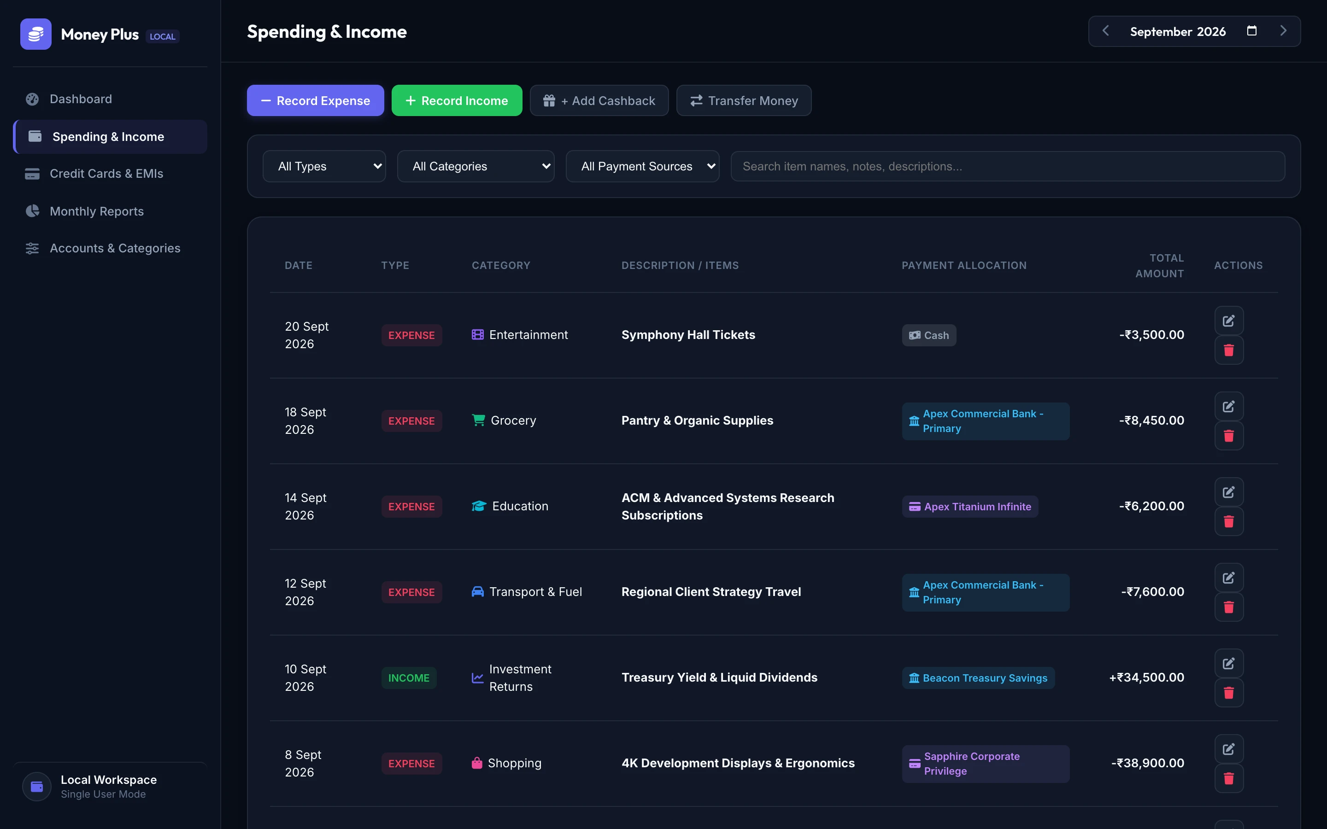
Task: Edit the ACM Research Subscriptions entry
Action: tap(1228, 492)
